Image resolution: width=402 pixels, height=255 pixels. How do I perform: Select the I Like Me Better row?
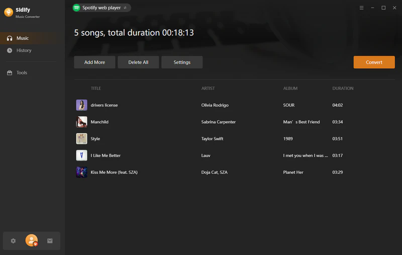[x=201, y=156]
